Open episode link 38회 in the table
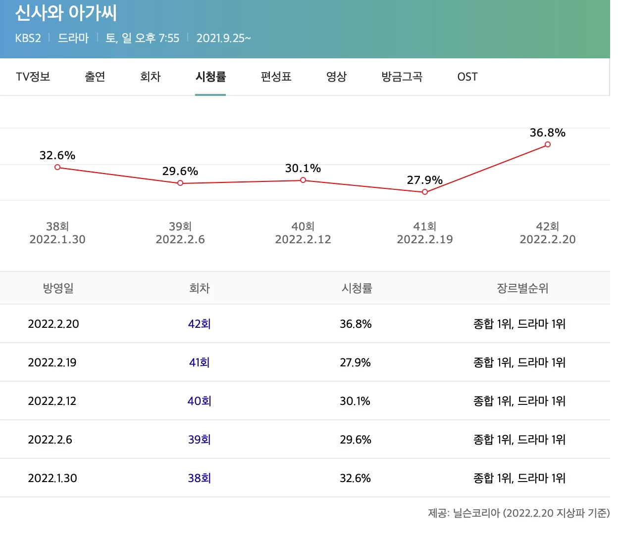 [200, 478]
